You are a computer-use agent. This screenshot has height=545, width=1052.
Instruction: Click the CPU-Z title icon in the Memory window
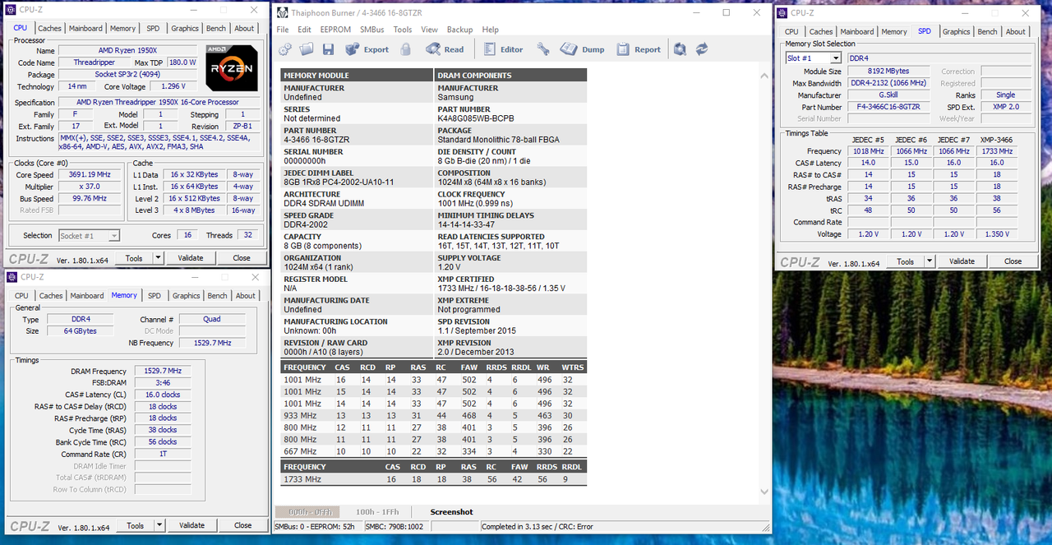(12, 277)
